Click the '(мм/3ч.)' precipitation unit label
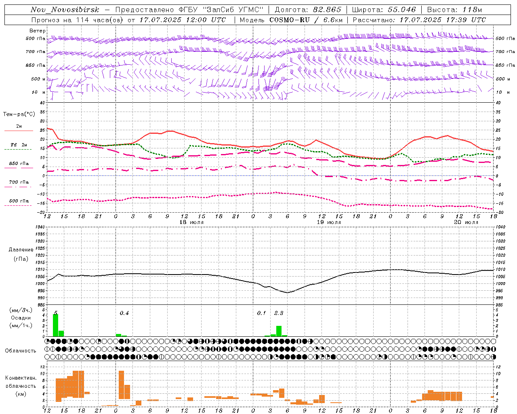 pos(21,310)
